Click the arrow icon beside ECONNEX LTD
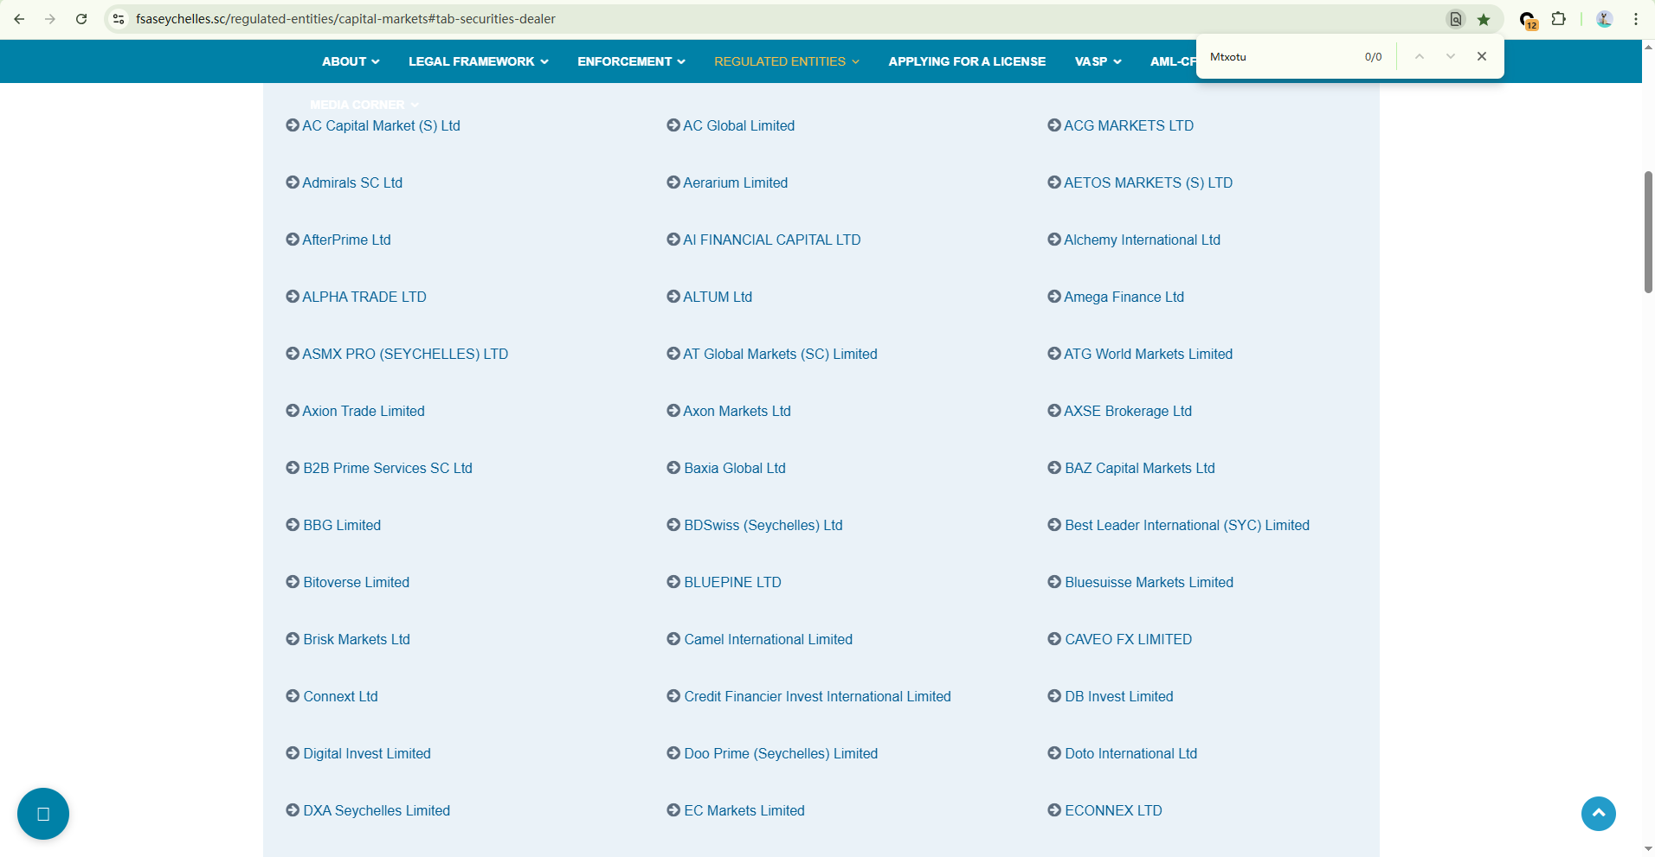1655x857 pixels. [x=1054, y=810]
